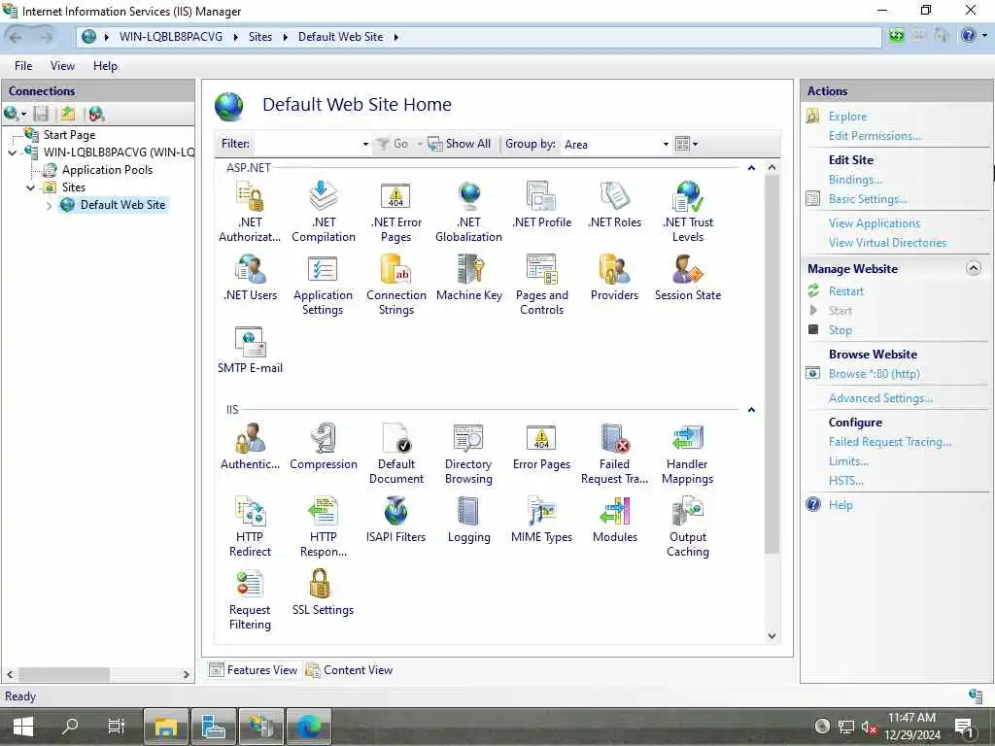
Task: Open the Default Document feature
Action: pos(396,454)
